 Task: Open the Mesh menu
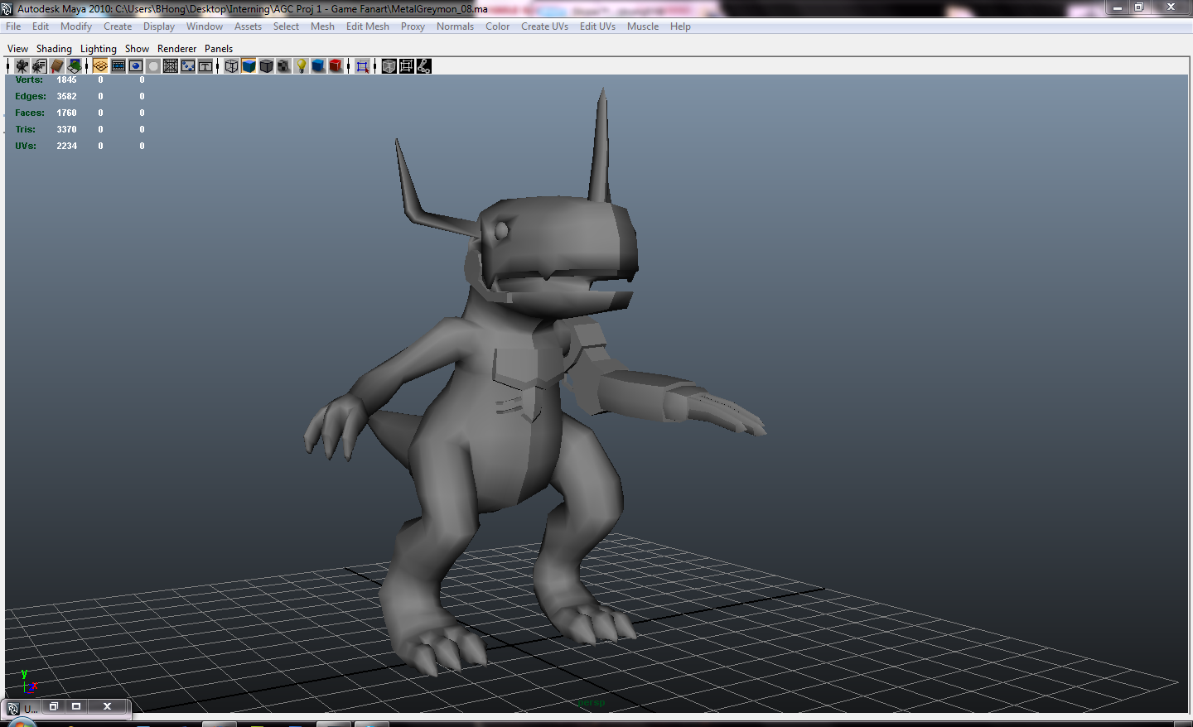tap(322, 26)
